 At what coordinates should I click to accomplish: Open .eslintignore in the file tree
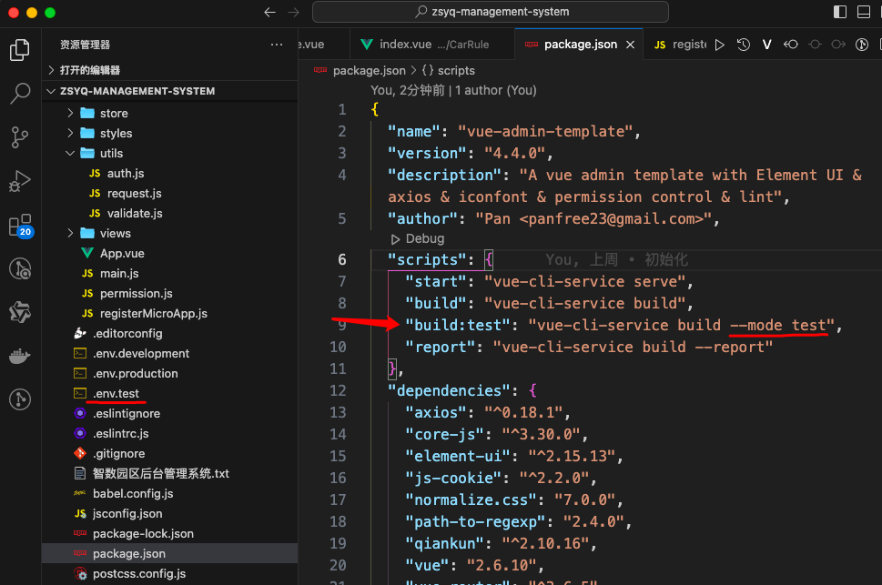click(170, 413)
